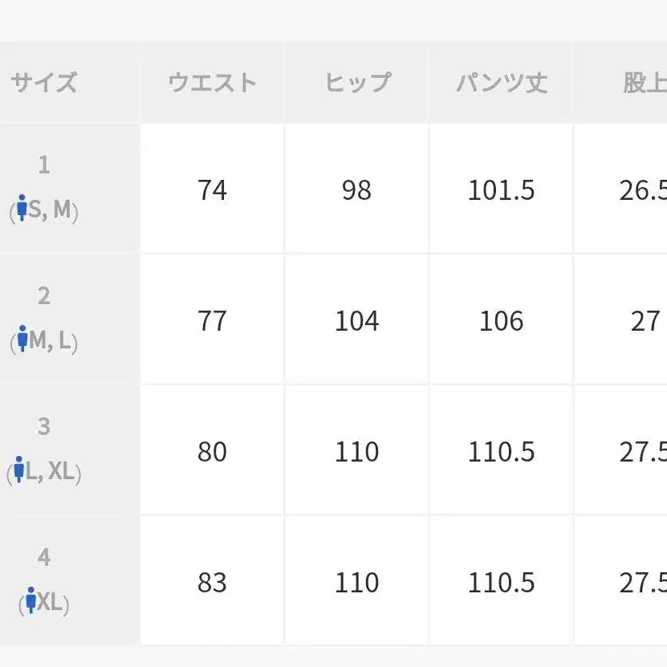Screen dimensions: 667x667
Task: Select the ヒップ column header
Action: [356, 83]
